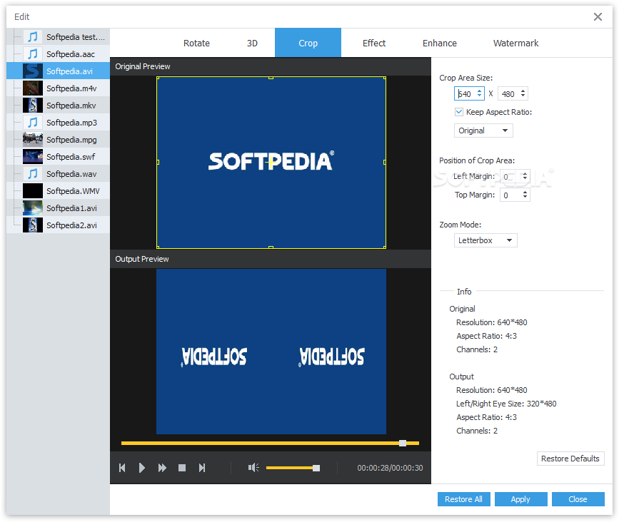Select Softpedia.m4v in file list
The height and width of the screenshot is (522, 619).
click(x=71, y=88)
